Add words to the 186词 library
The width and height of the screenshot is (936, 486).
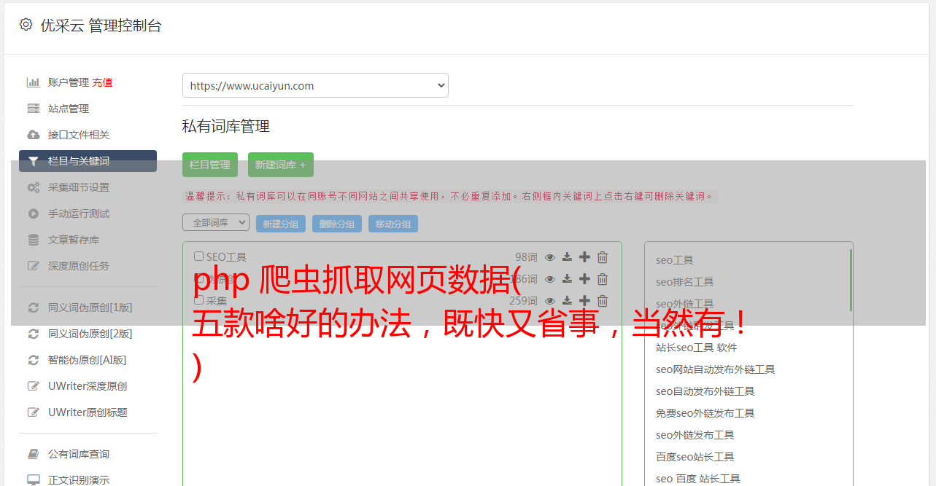point(584,279)
